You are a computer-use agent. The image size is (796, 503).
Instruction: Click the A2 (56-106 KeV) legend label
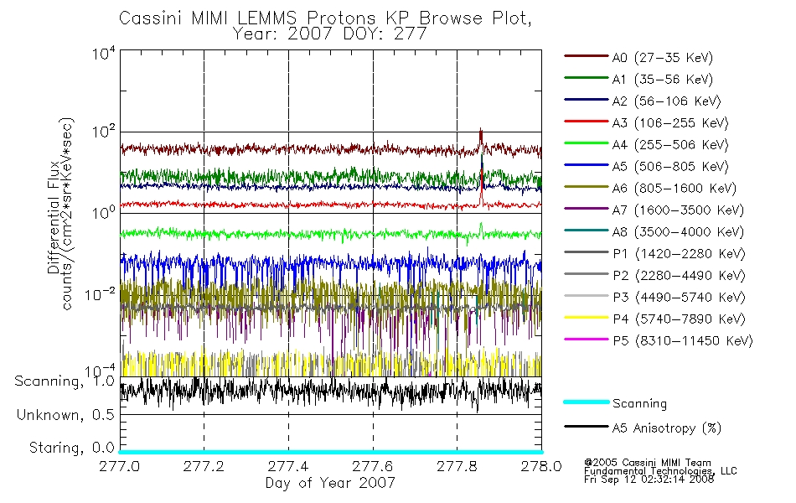coord(667,101)
